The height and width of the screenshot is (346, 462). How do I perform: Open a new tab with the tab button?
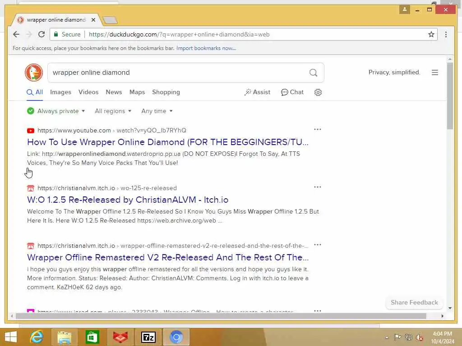point(110,20)
